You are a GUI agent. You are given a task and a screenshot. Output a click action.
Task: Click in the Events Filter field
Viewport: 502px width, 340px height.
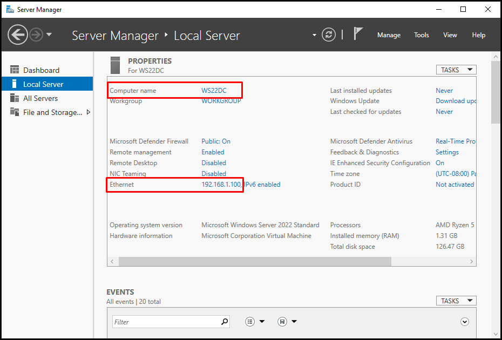[166, 322]
